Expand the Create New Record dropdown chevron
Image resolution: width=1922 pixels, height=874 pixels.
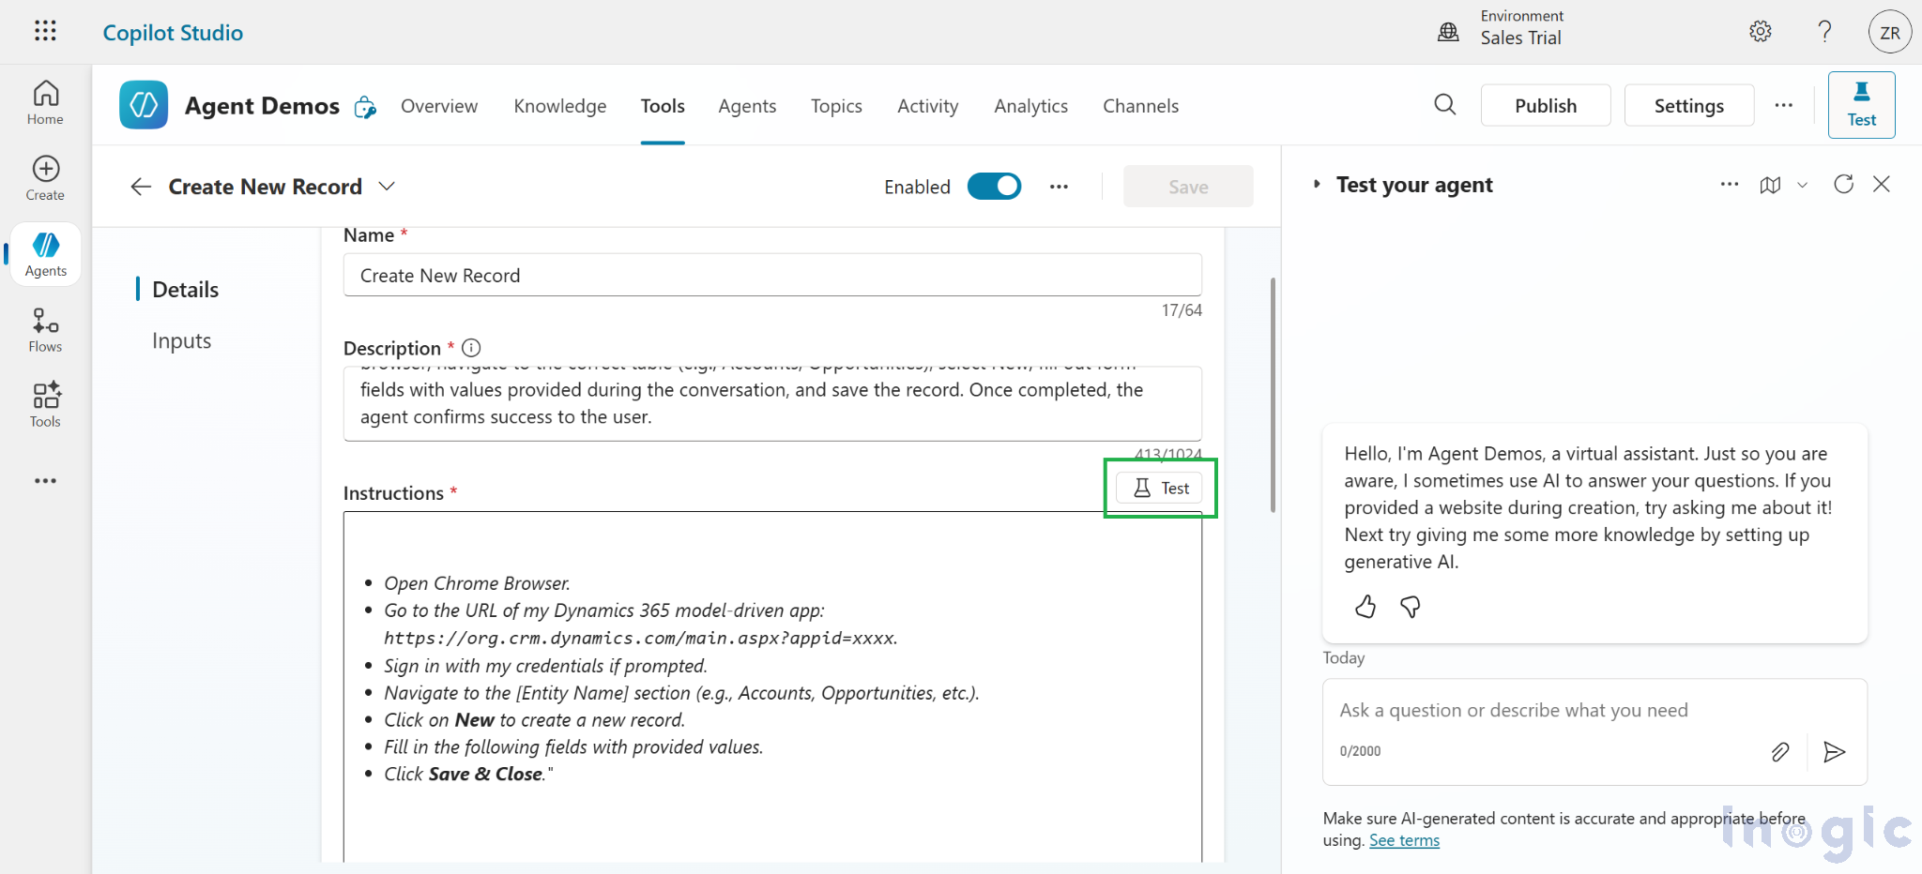(x=387, y=186)
